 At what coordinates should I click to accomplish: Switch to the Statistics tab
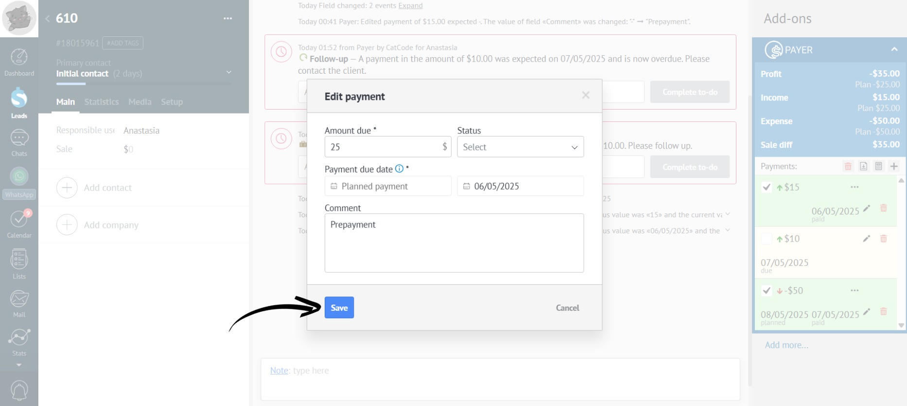pyautogui.click(x=102, y=102)
